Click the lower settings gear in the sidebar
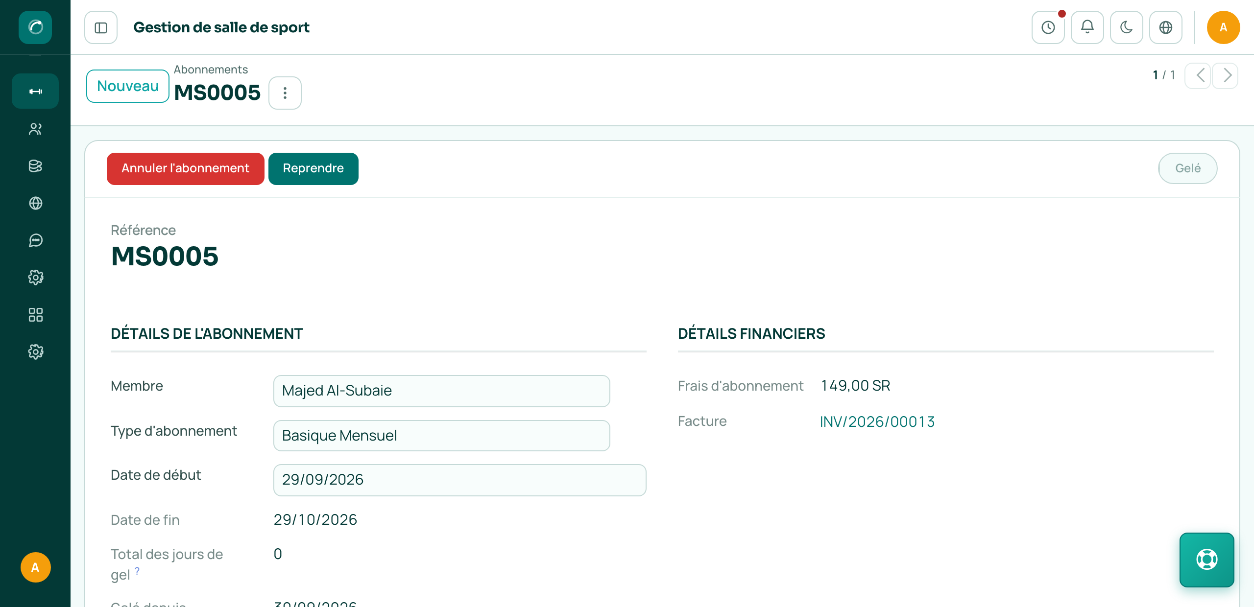Viewport: 1254px width, 607px height. point(35,352)
